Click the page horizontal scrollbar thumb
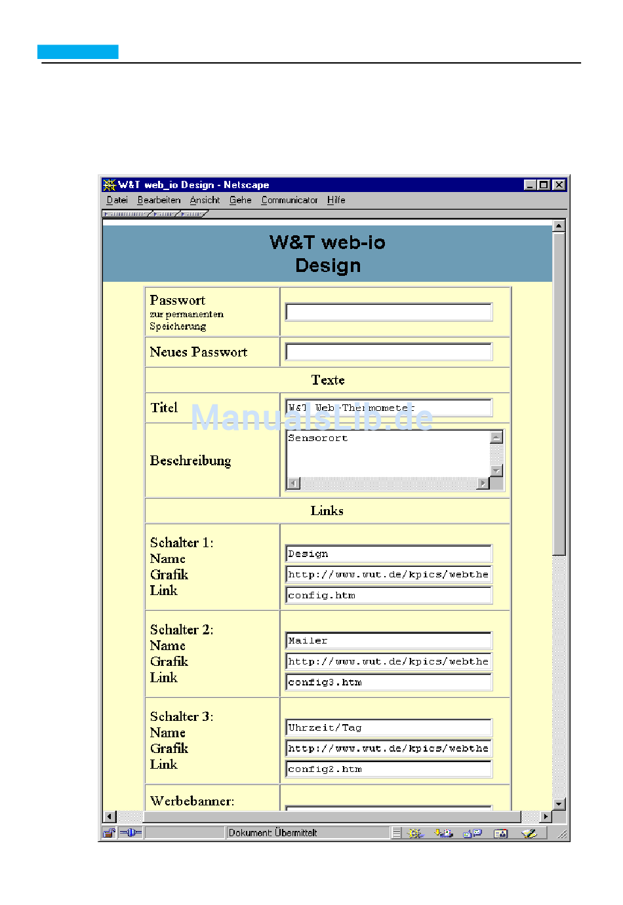Image resolution: width=623 pixels, height=905 pixels. [x=332, y=817]
